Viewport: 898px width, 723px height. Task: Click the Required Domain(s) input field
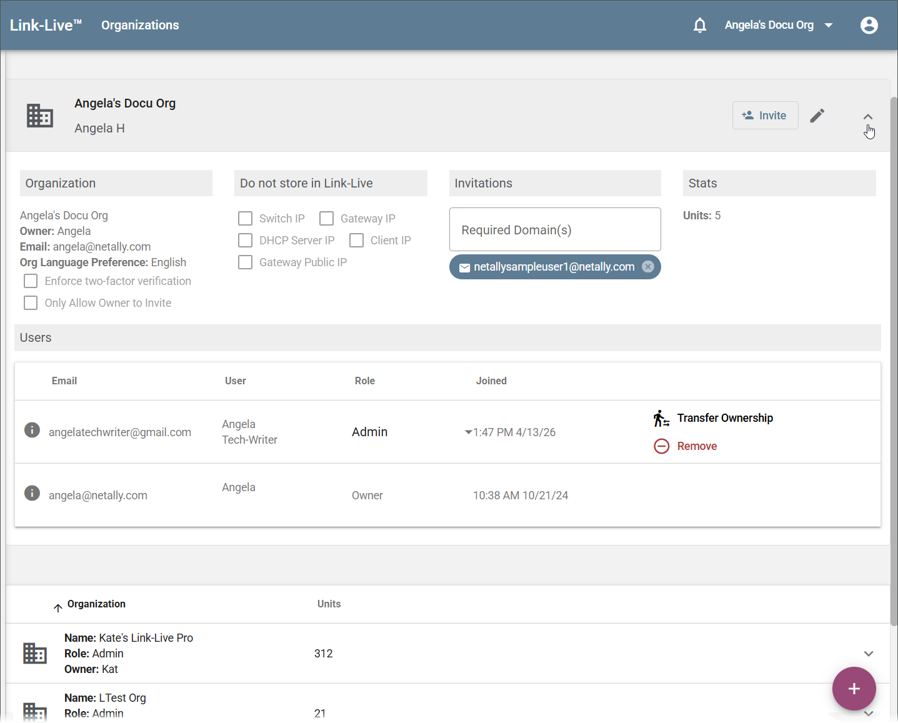(555, 229)
